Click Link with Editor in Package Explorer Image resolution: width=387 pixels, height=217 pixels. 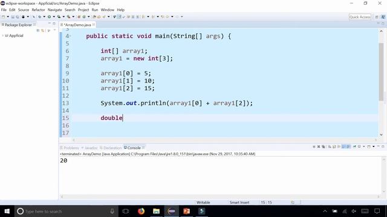click(x=43, y=30)
